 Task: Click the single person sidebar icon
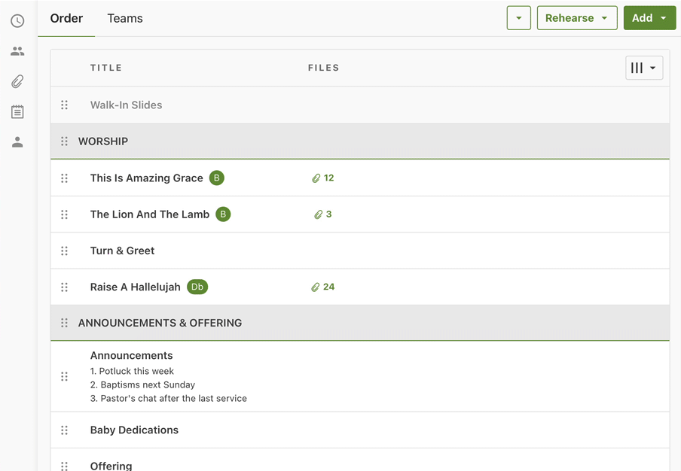[17, 142]
